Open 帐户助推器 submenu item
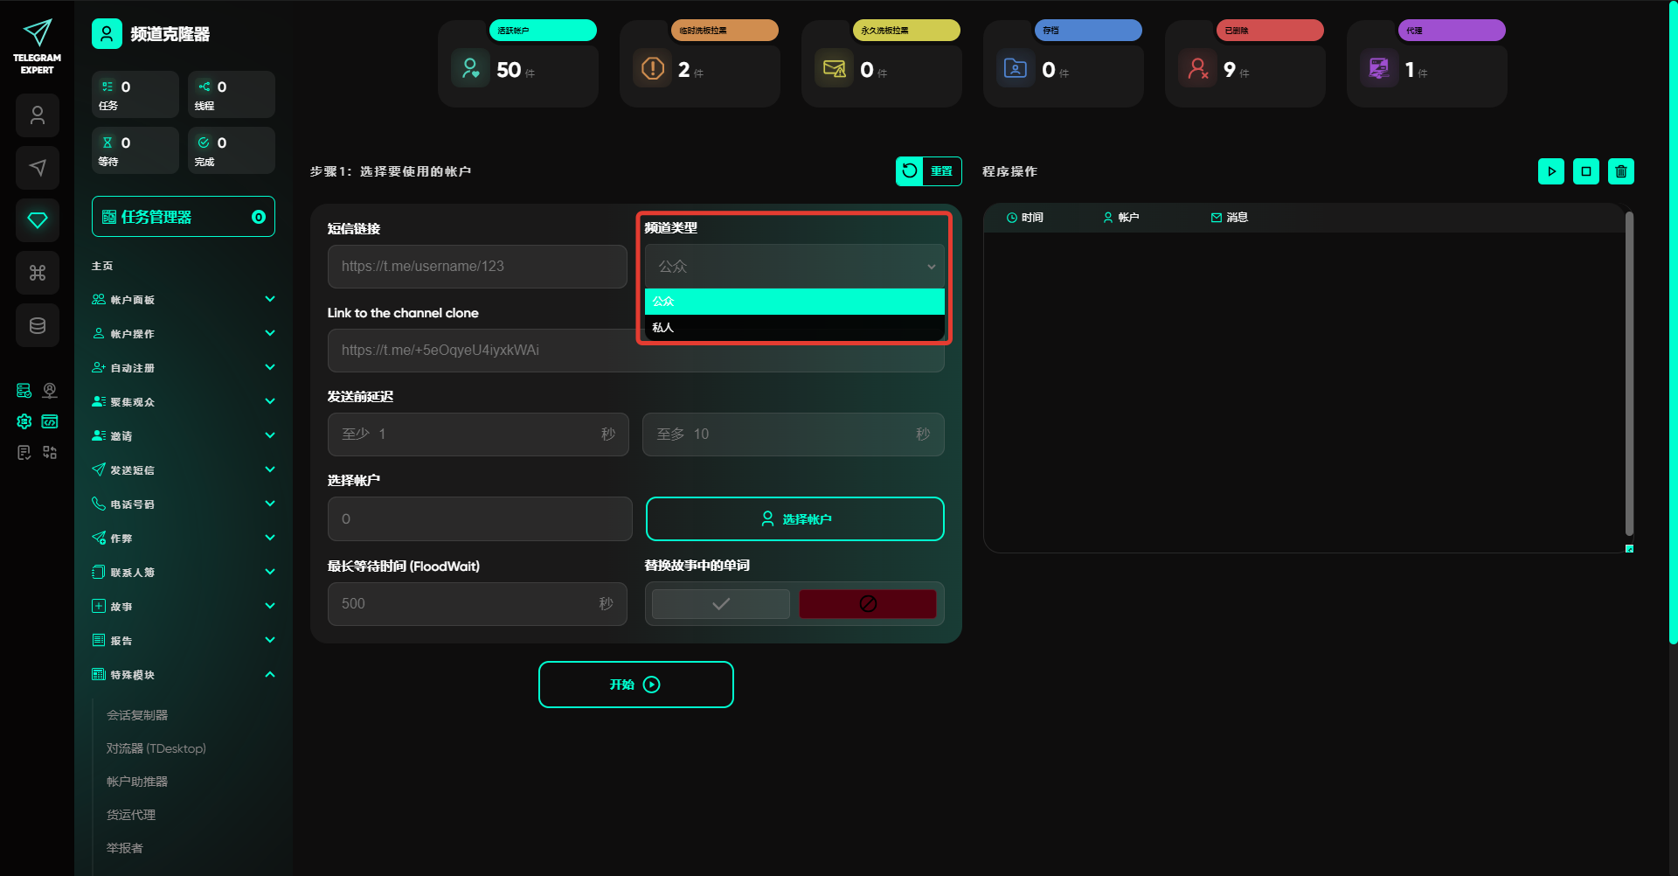The height and width of the screenshot is (876, 1678). pos(137,782)
